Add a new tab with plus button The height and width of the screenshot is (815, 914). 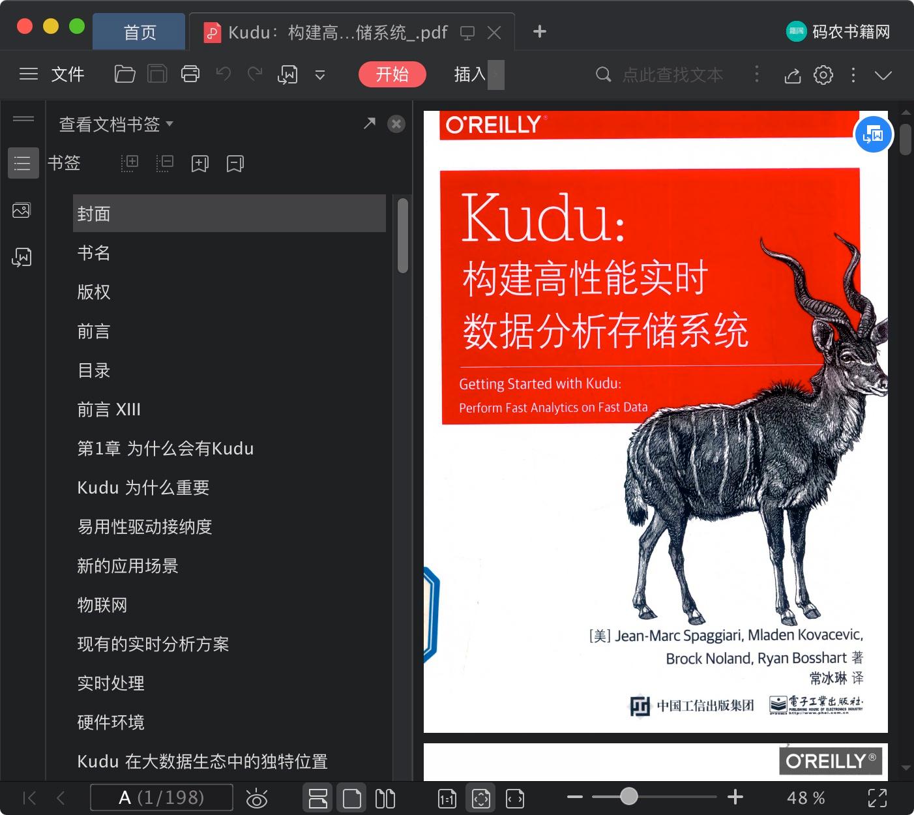[539, 31]
